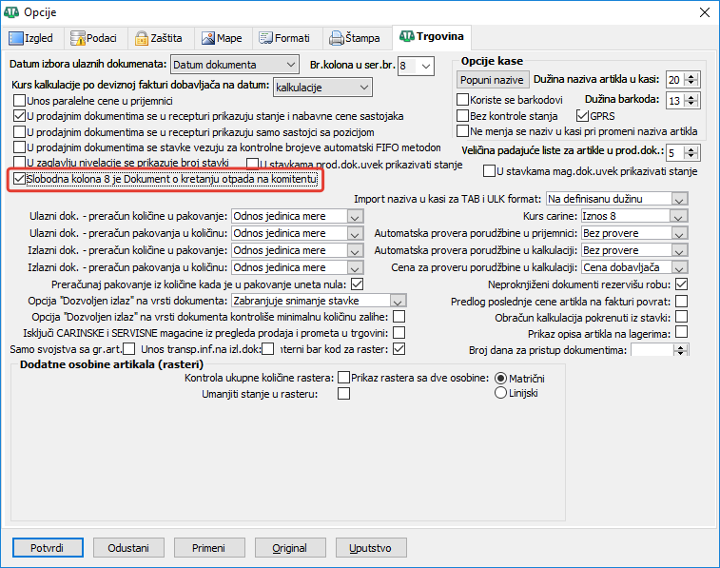
Task: Select the Linijski radio button
Action: tap(500, 393)
